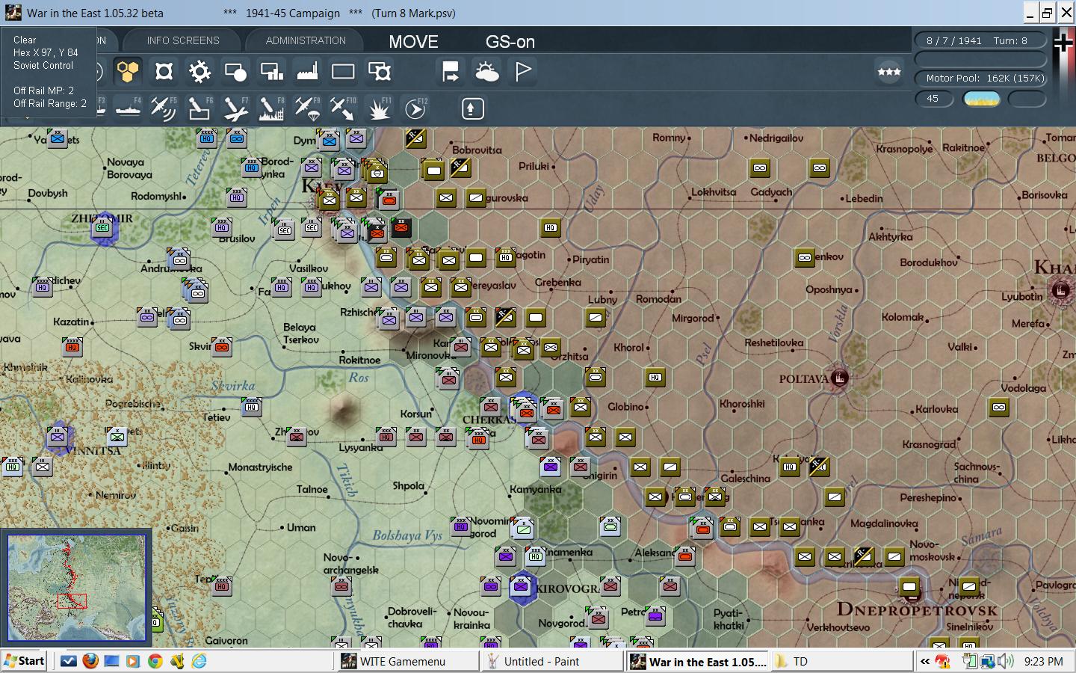
Task: Expand the hidden system tray icons
Action: point(925,661)
